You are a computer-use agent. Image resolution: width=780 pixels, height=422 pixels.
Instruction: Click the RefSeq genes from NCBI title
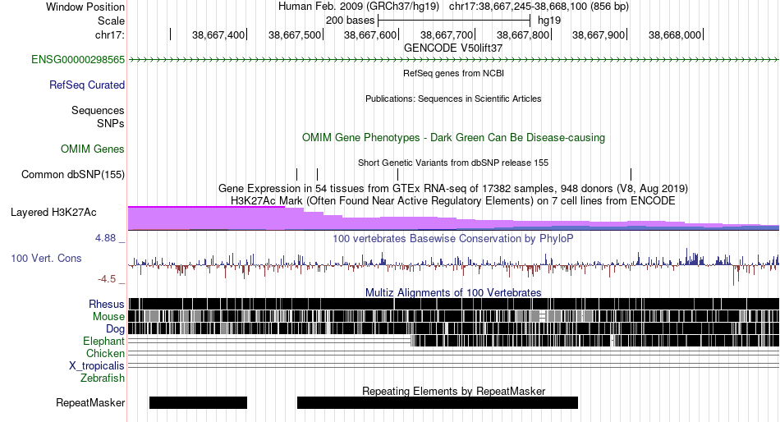(x=453, y=73)
